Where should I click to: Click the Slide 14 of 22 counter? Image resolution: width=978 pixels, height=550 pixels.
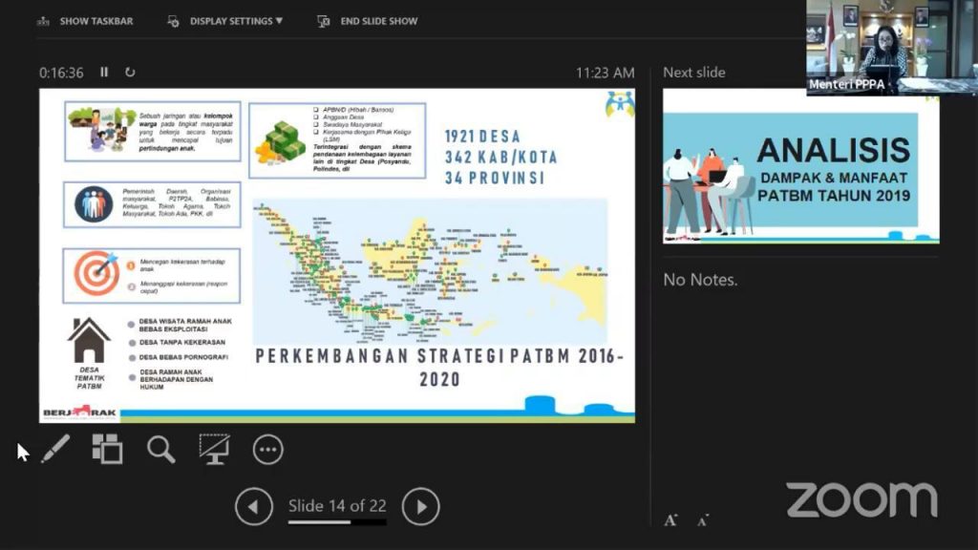pos(337,505)
